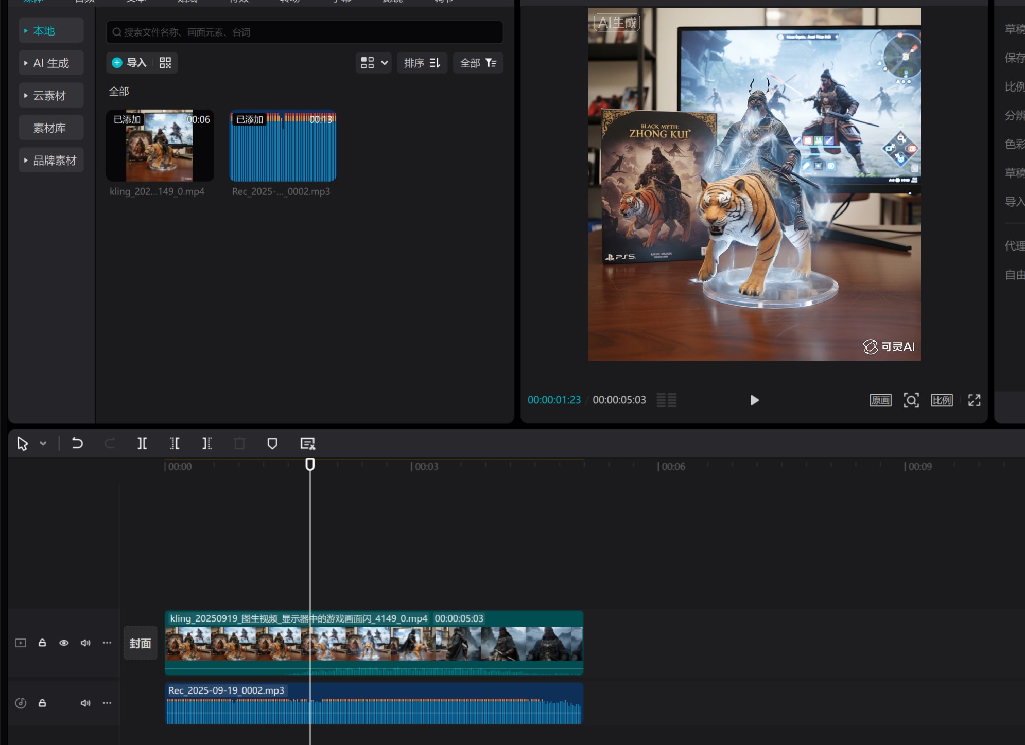This screenshot has width=1025, height=745.
Task: Add a marker with the shield icon
Action: pyautogui.click(x=272, y=444)
